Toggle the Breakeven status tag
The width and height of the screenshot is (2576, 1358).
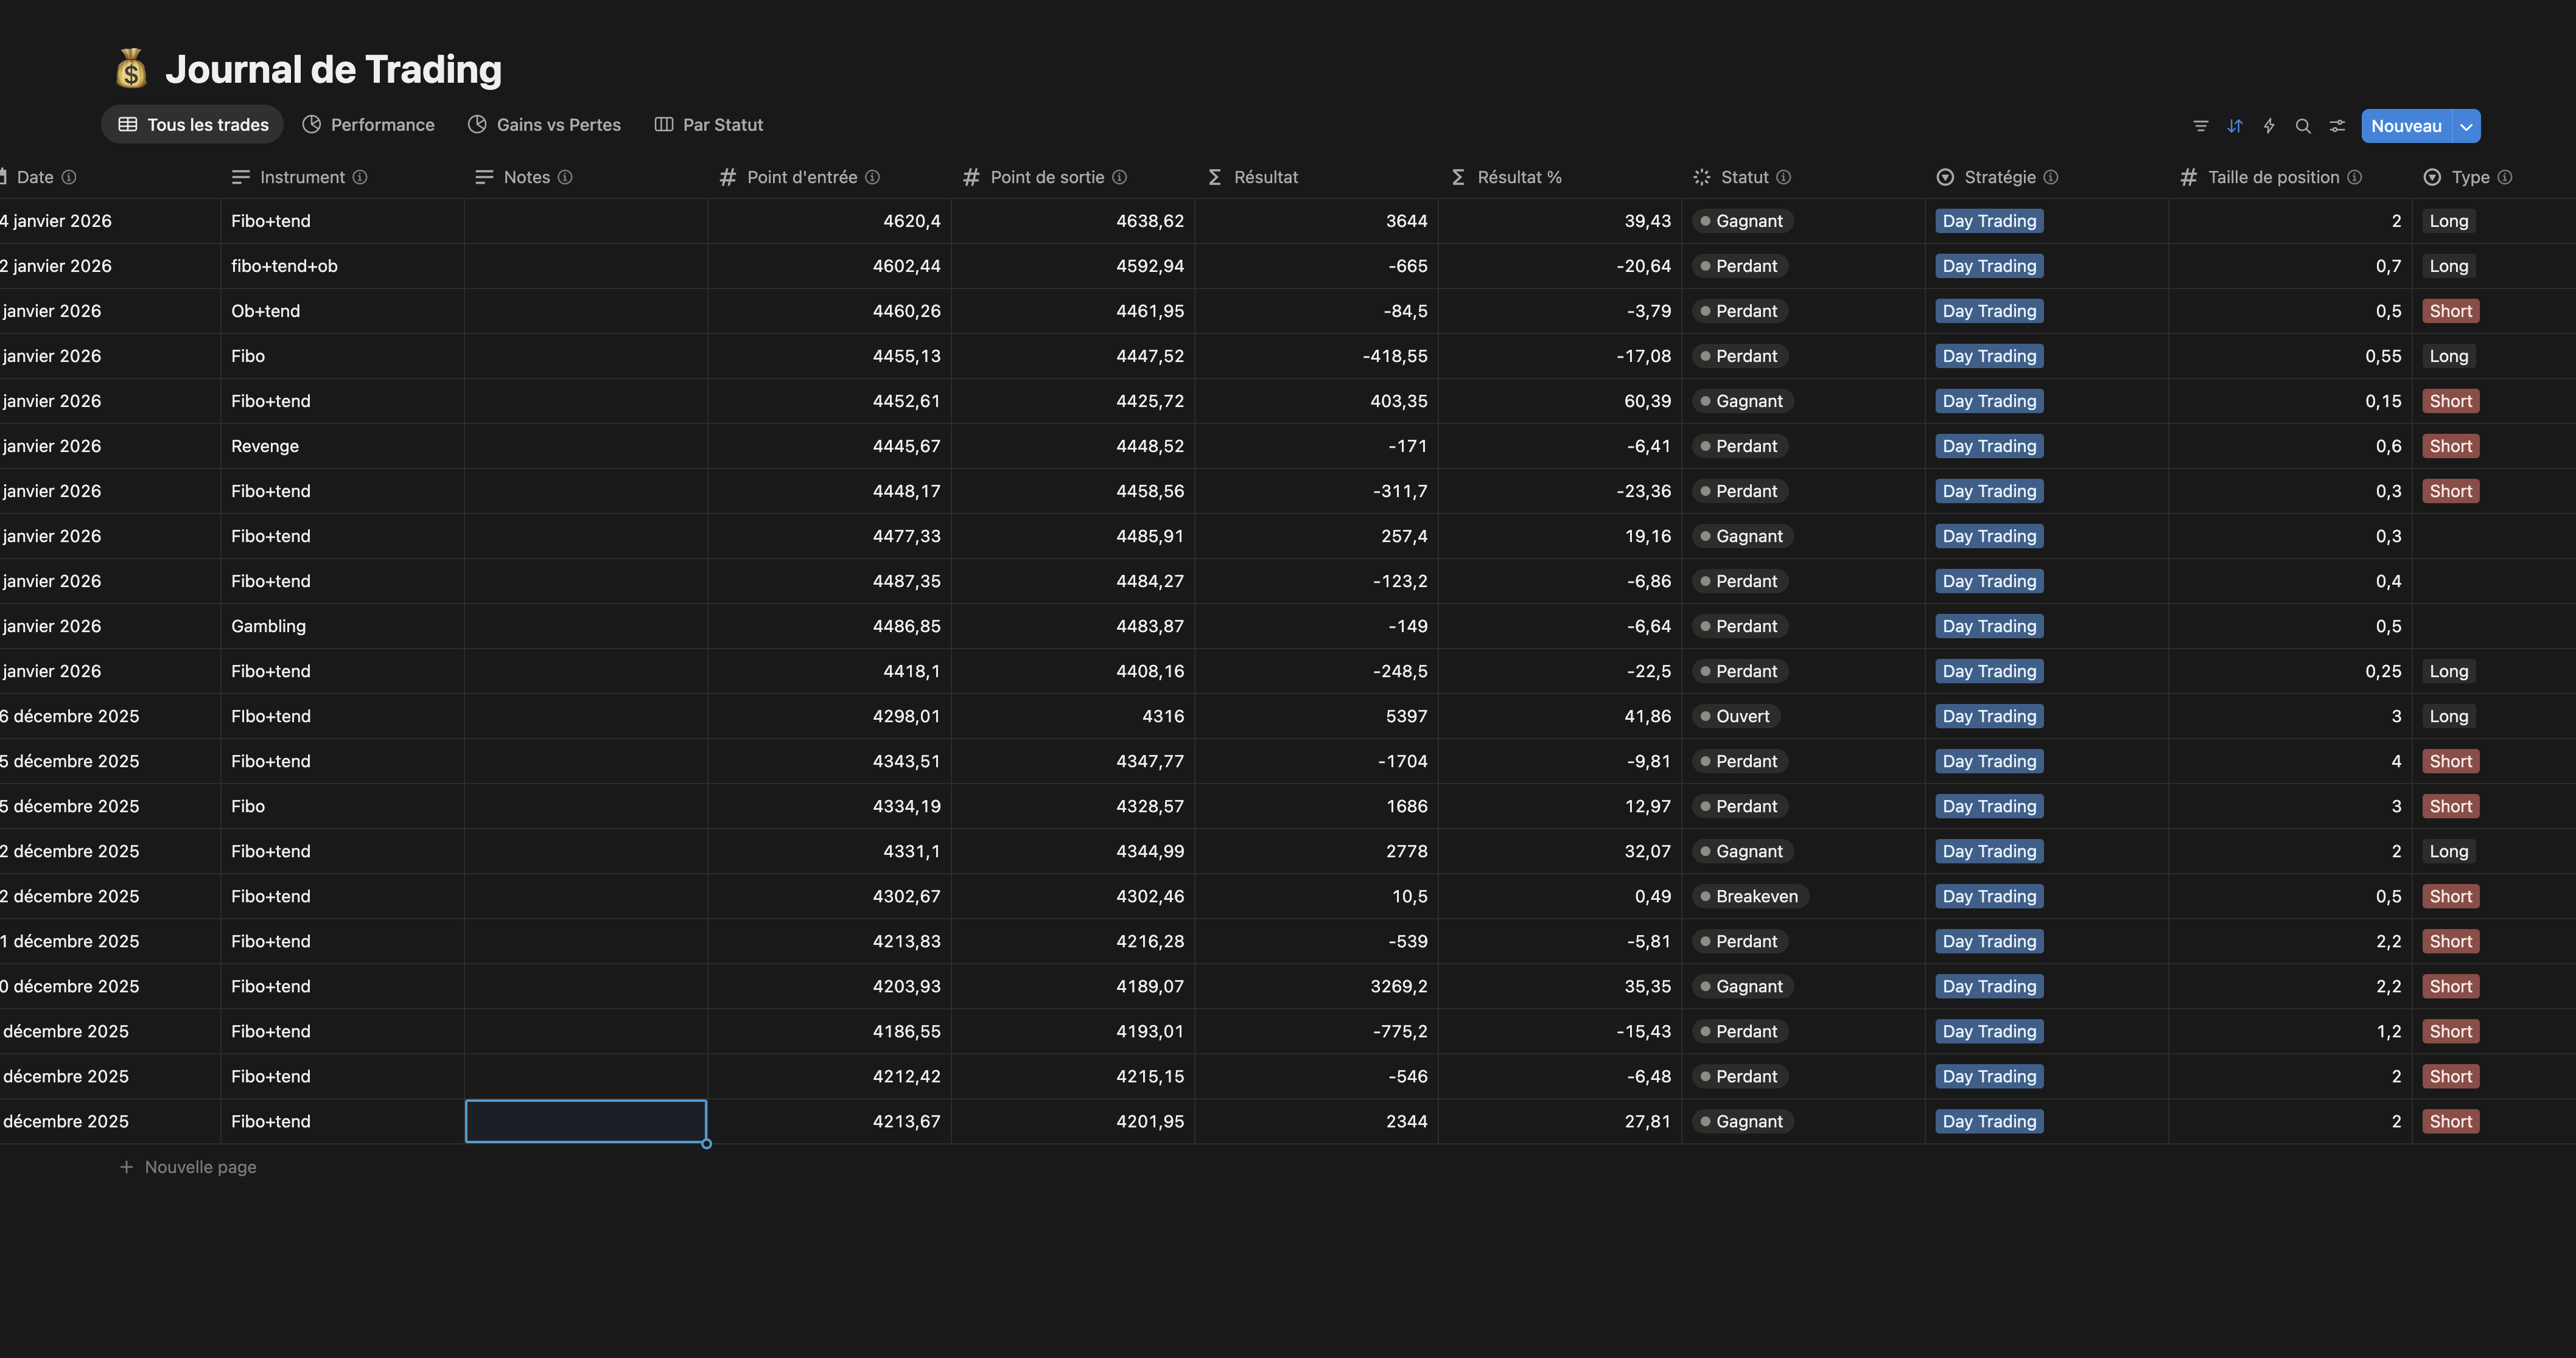1750,896
